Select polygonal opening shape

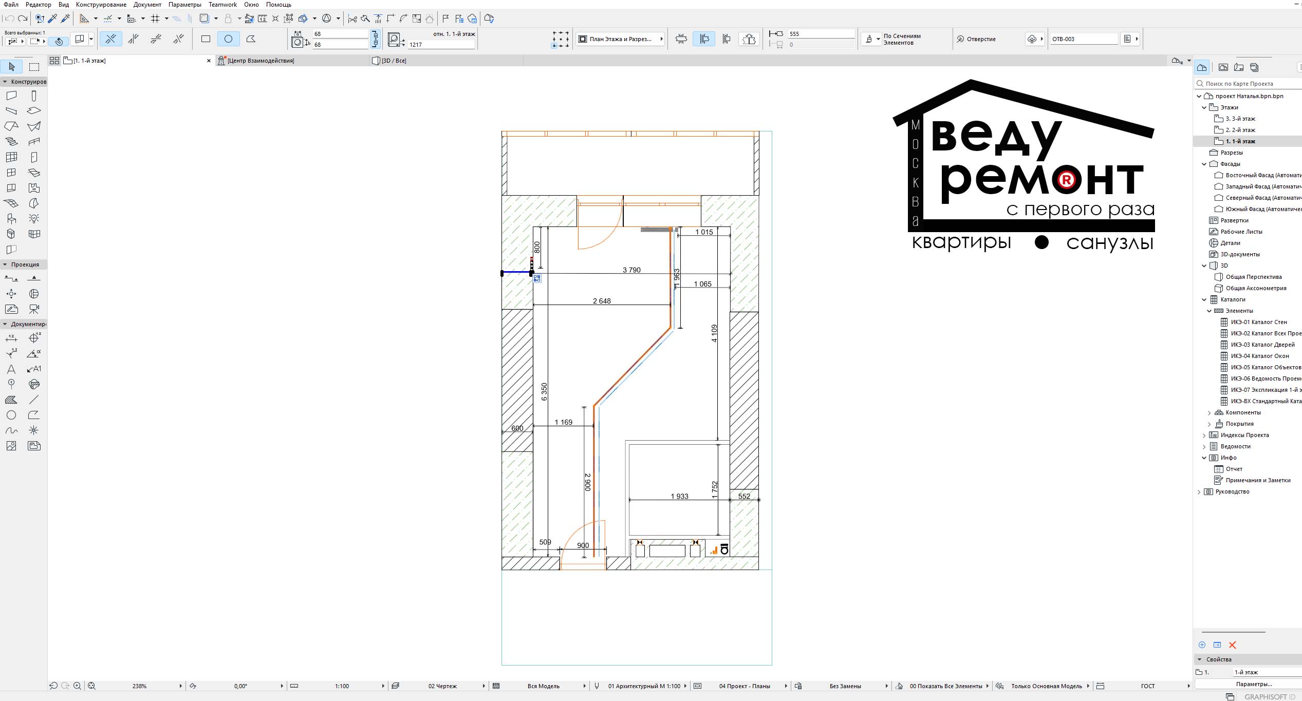(x=251, y=39)
